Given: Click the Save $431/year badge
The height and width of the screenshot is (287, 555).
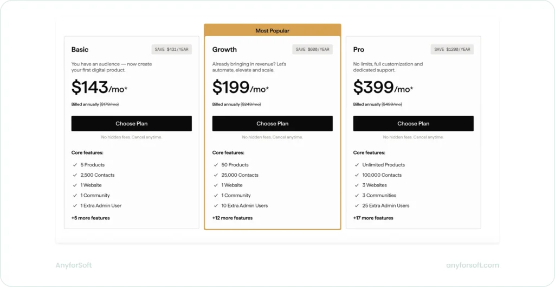Looking at the screenshot, I should pos(172,49).
